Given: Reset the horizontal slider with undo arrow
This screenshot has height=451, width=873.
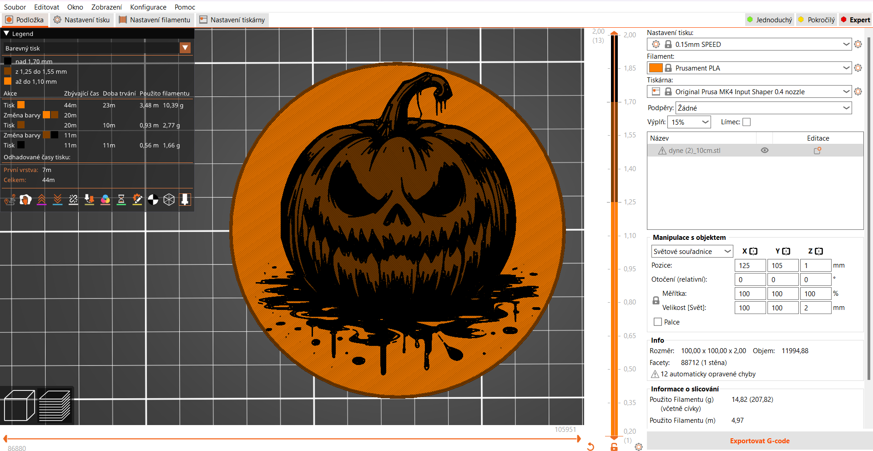Looking at the screenshot, I should 590,446.
